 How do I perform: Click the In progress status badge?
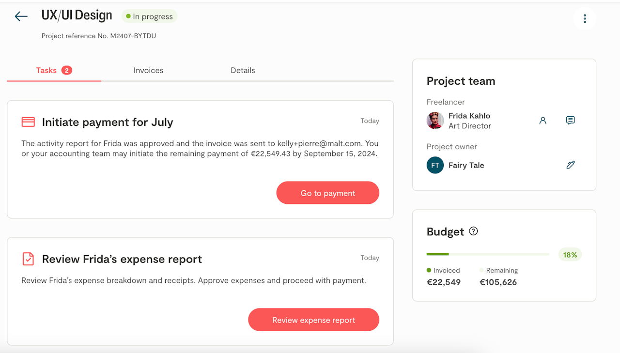pos(149,16)
